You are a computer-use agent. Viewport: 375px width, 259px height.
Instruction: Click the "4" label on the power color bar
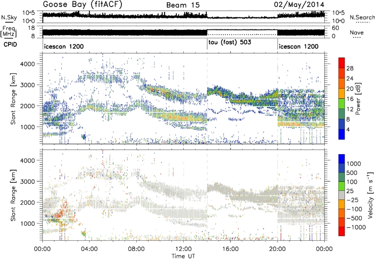point(348,129)
